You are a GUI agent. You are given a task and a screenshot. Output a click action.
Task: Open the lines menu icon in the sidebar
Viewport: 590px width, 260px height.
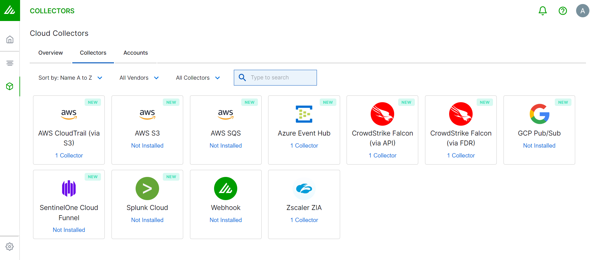[x=10, y=63]
